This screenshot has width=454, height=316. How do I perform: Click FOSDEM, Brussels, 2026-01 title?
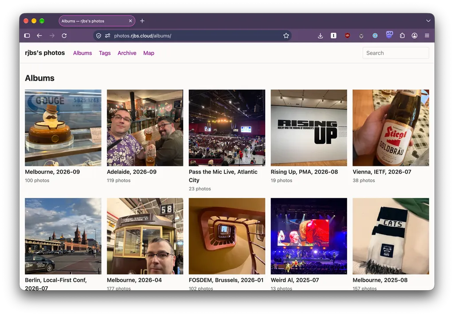pos(226,280)
